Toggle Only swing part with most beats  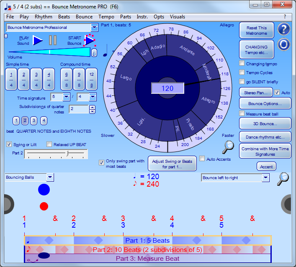(101, 163)
